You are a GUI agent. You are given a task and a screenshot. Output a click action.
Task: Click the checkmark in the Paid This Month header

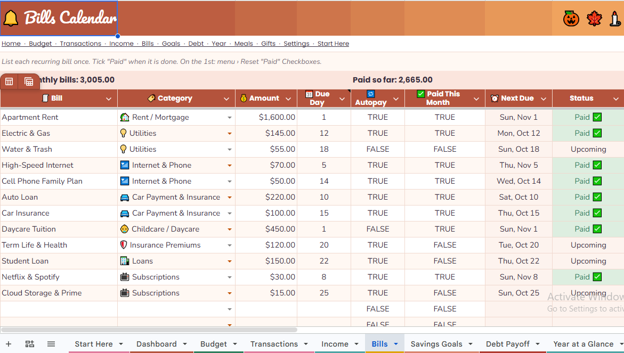(x=420, y=94)
